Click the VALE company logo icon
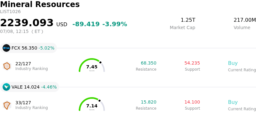The height and width of the screenshot is (117, 256). pyautogui.click(x=6, y=87)
